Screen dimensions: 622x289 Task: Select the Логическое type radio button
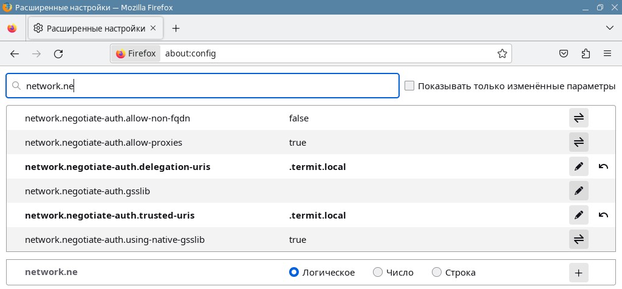coord(294,273)
